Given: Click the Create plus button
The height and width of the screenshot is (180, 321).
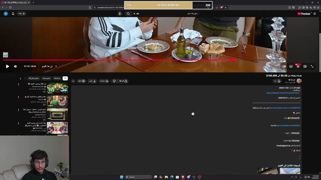Looking at the screenshot, I should [x=22, y=13].
